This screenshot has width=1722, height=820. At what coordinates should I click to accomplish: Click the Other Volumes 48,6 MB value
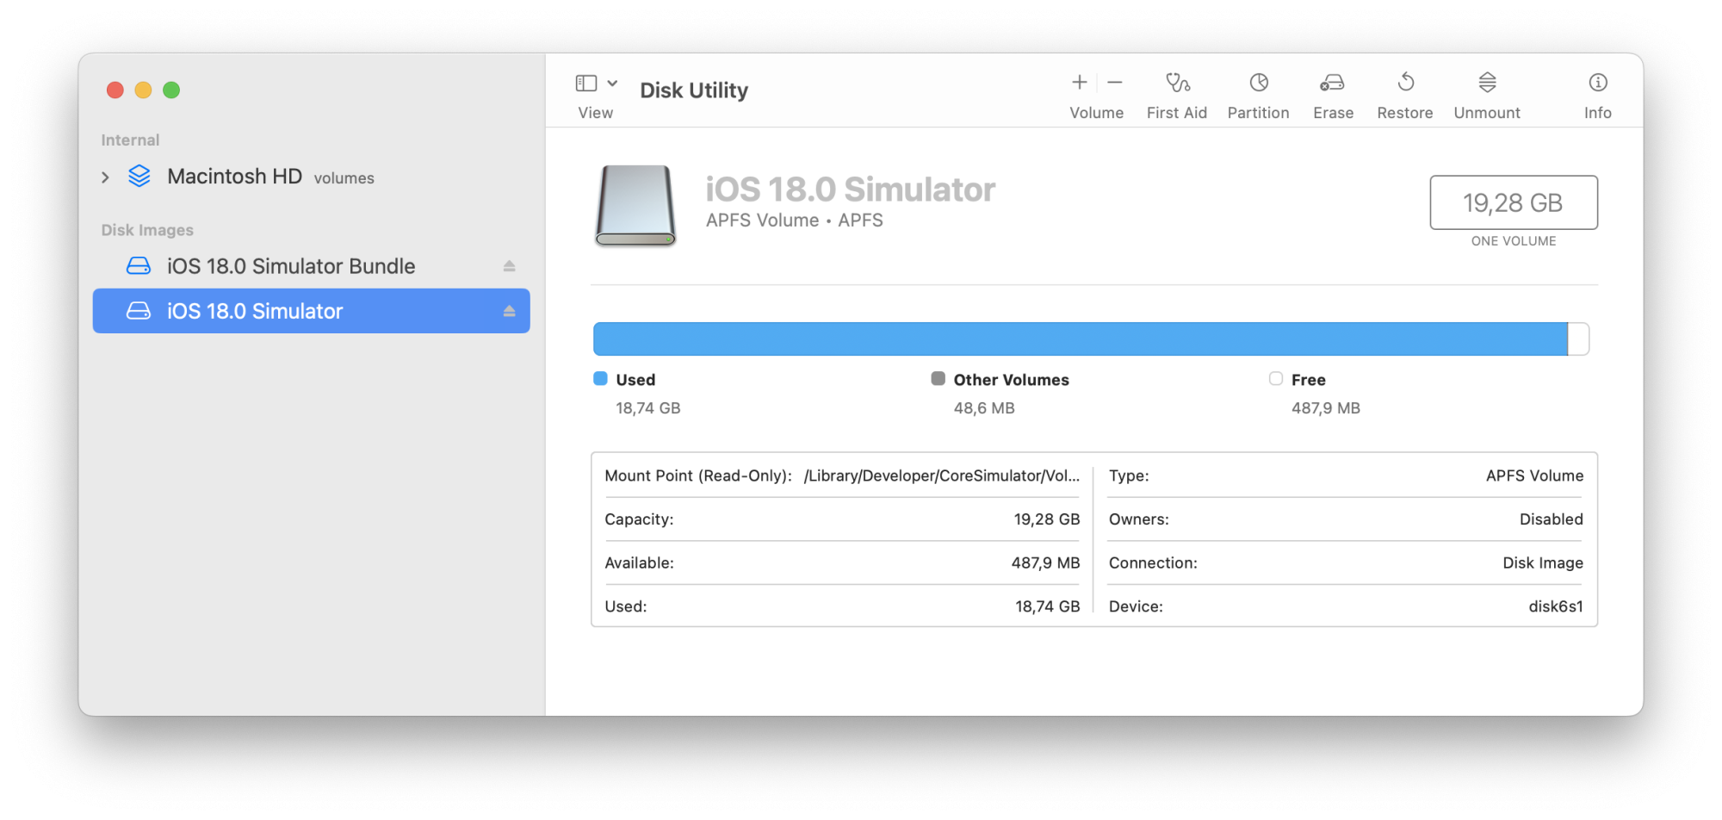pos(984,408)
